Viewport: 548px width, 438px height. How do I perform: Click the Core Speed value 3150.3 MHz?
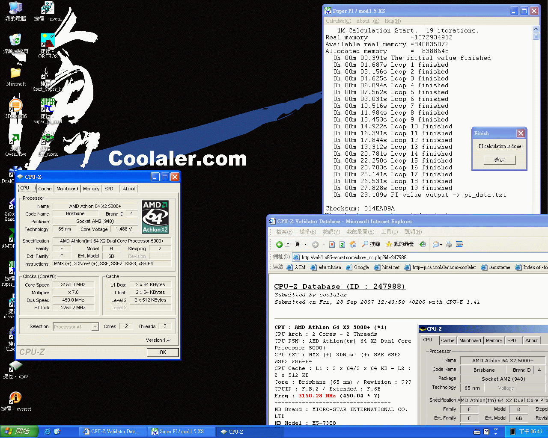click(x=73, y=284)
